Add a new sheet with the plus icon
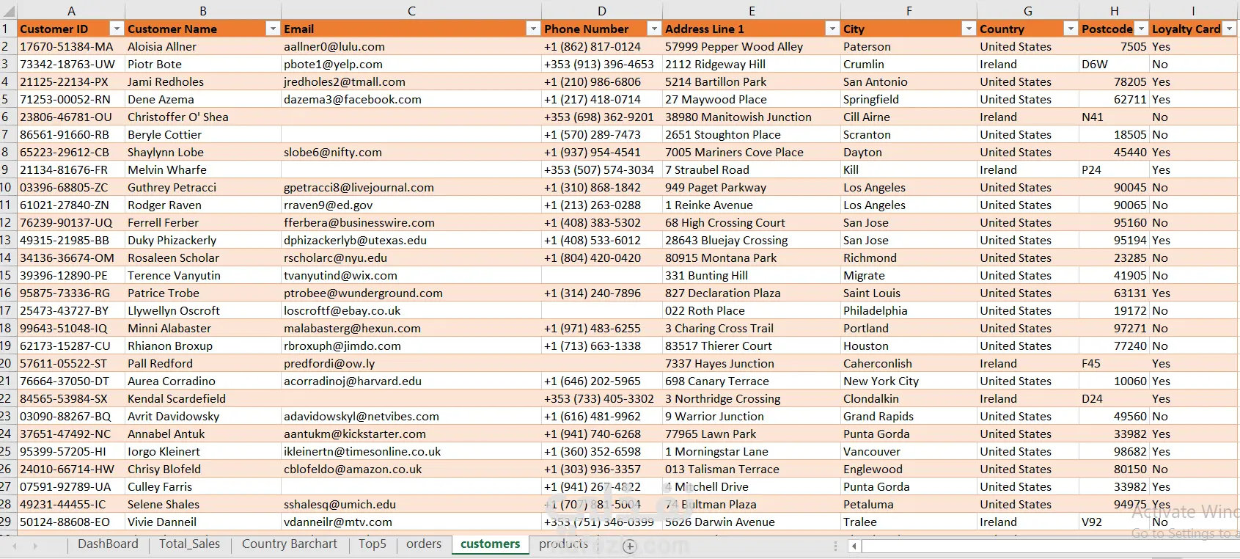 point(629,546)
